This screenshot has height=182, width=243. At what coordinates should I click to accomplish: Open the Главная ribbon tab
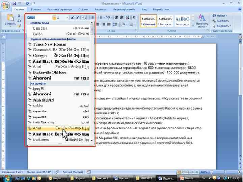click(x=19, y=9)
